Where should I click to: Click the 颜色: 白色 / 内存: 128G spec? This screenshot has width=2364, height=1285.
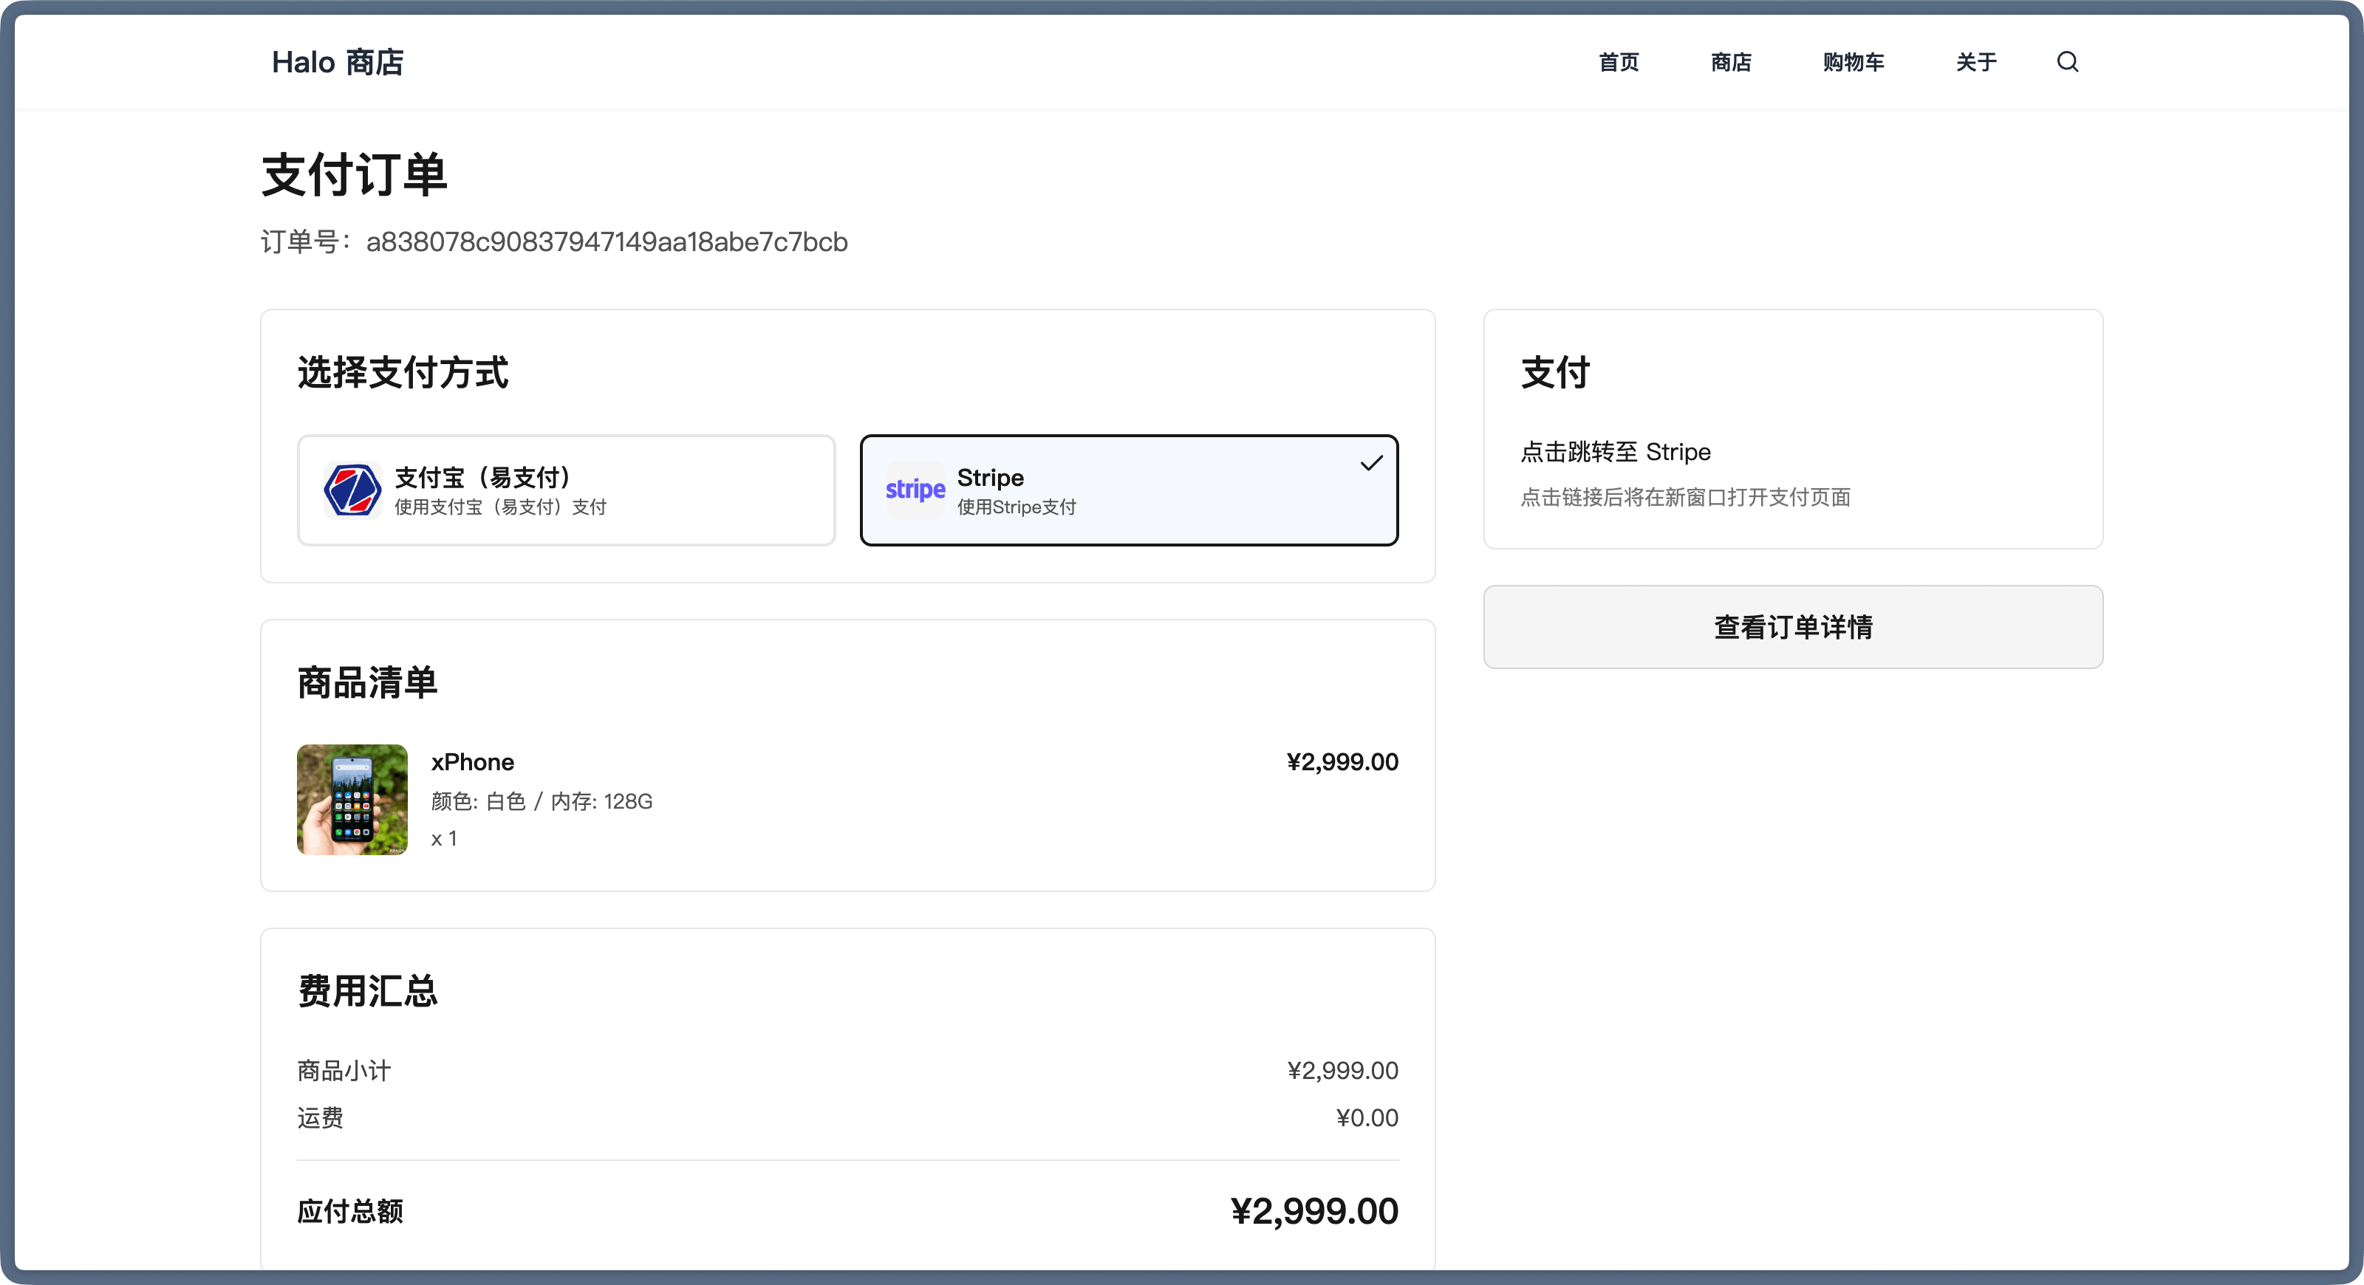click(x=542, y=801)
